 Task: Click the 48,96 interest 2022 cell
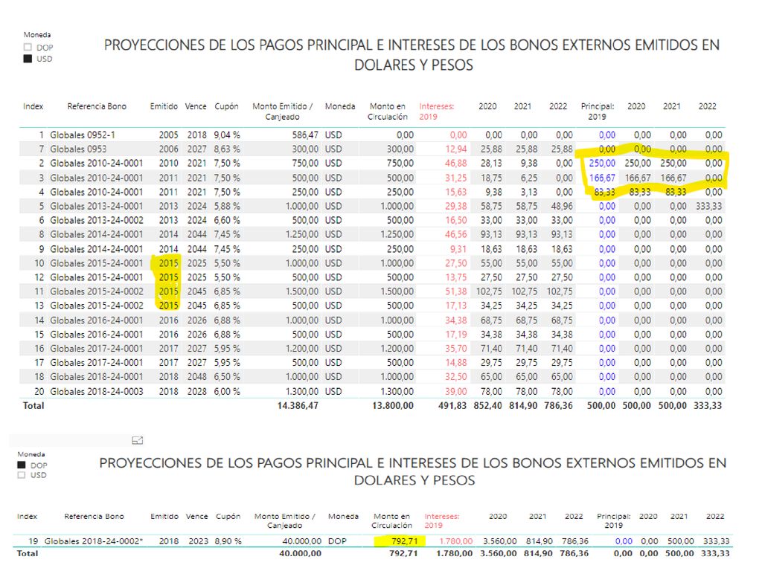(x=562, y=207)
